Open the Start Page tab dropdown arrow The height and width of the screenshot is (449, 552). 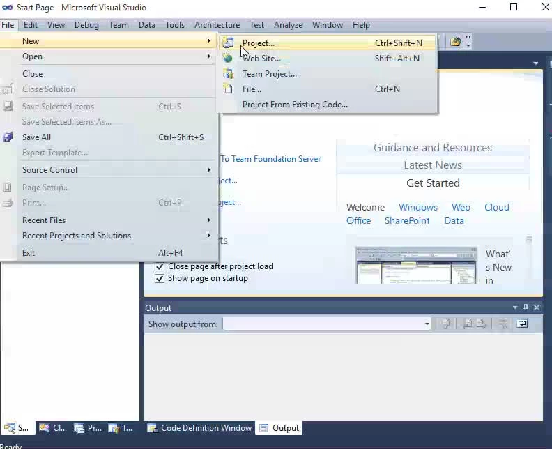(x=536, y=63)
